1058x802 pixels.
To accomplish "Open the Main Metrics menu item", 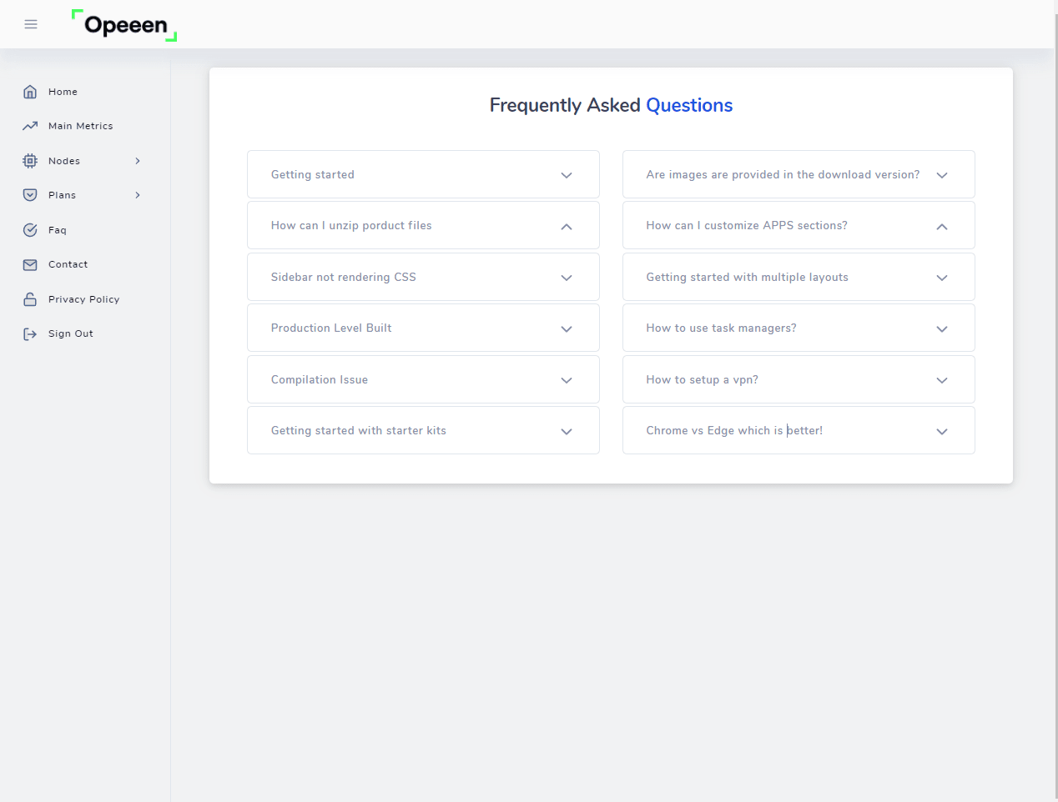I will pyautogui.click(x=80, y=126).
